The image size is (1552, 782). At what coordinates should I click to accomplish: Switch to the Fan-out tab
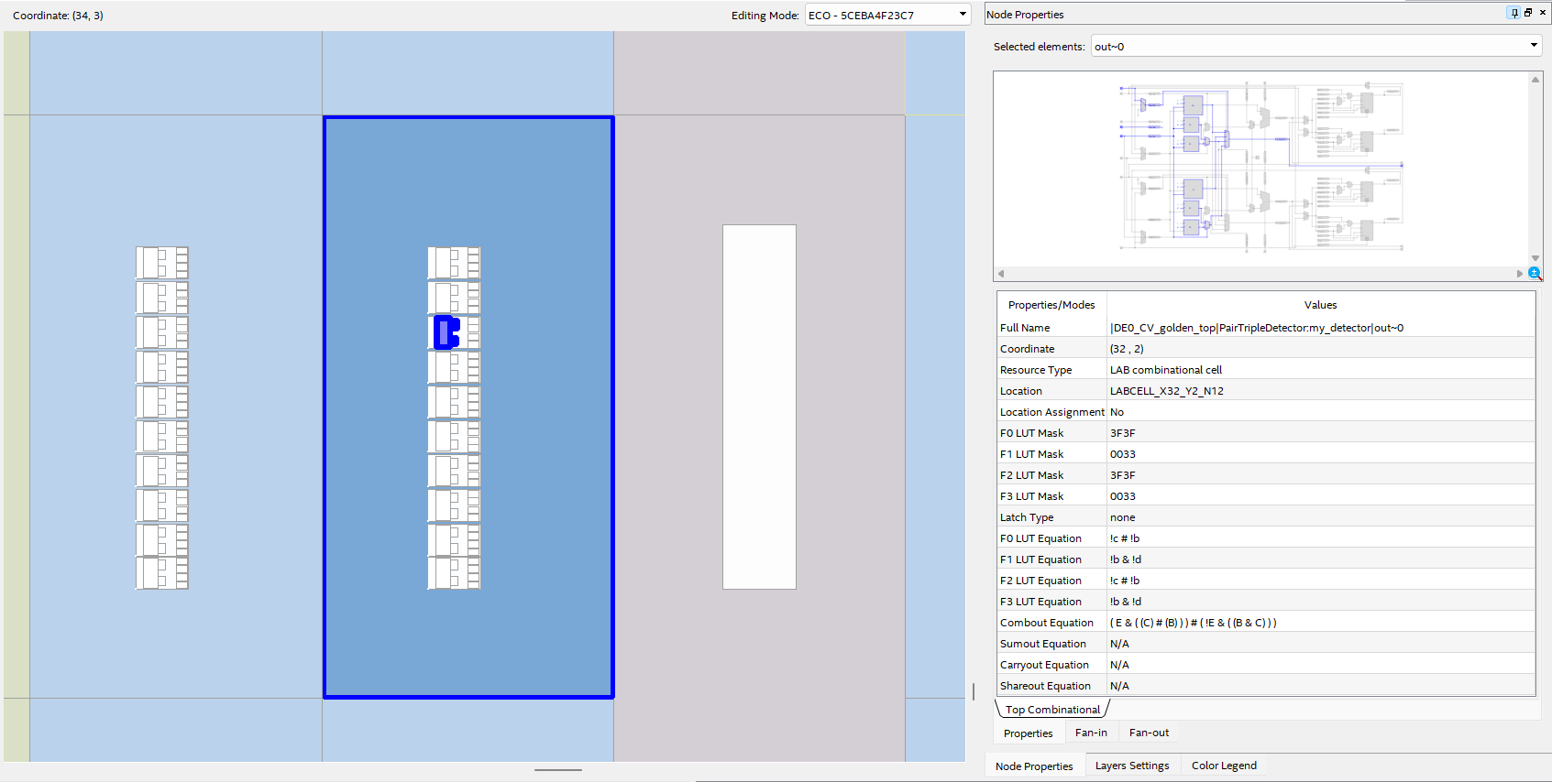point(1149,733)
